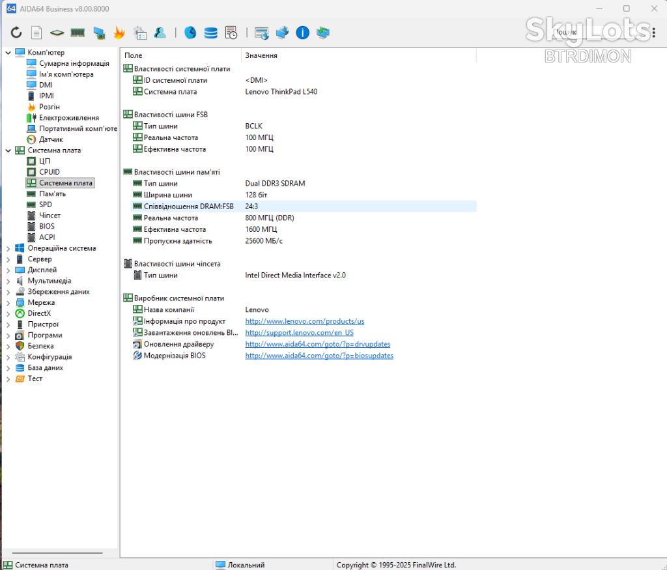
Task: Open the Report document icon in toolbar
Action: pyautogui.click(x=36, y=33)
